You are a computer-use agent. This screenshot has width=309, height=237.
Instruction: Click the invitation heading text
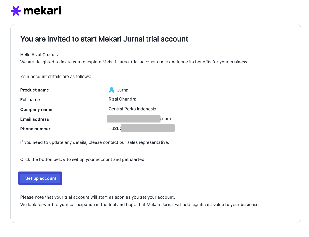(x=104, y=39)
